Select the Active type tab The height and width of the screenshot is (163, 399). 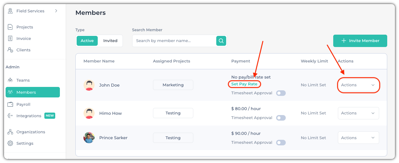point(87,41)
